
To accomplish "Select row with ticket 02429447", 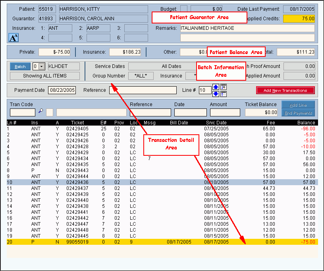I will (x=162, y=224).
